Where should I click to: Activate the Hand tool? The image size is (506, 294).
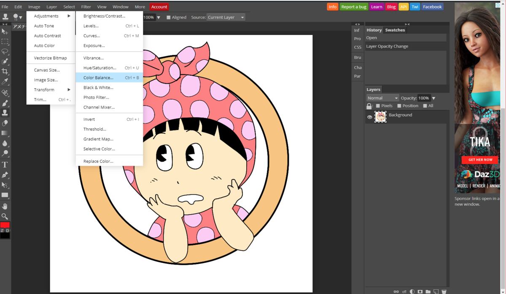(x=5, y=206)
